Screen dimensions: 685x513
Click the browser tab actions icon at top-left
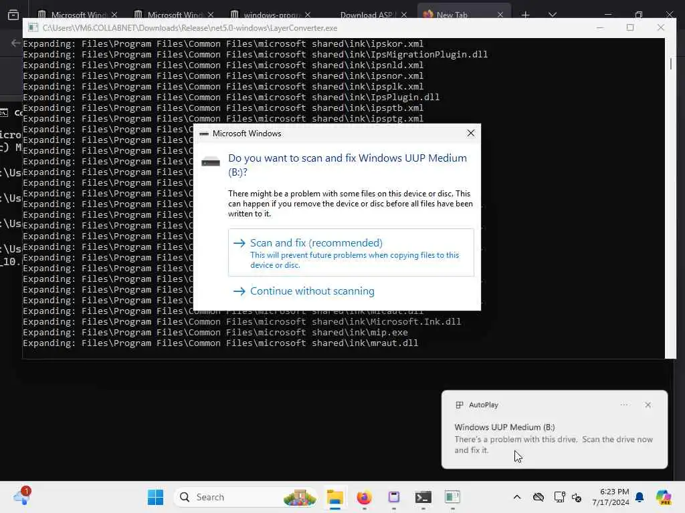click(13, 15)
